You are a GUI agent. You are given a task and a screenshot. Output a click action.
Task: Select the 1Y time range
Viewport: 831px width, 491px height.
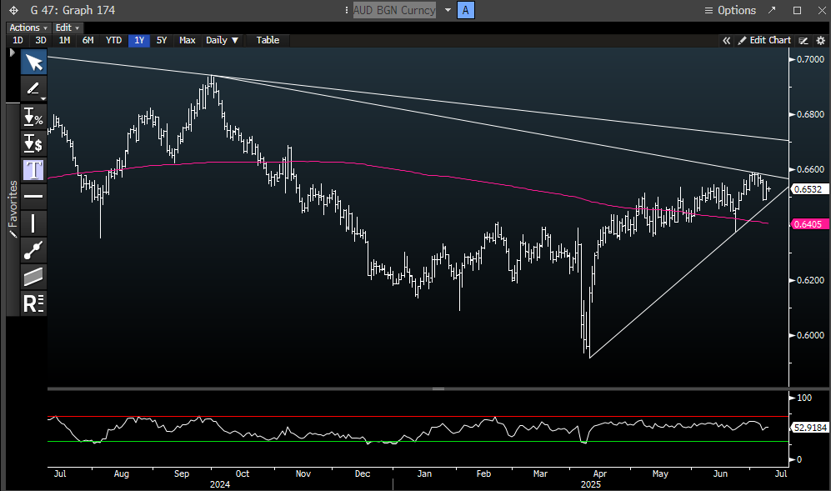(x=139, y=40)
